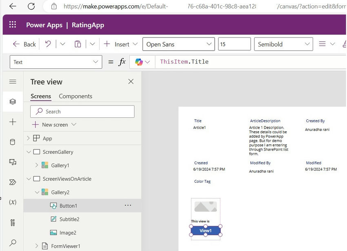Open the Insert dropdown chevron
The width and height of the screenshot is (347, 251).
(x=135, y=44)
